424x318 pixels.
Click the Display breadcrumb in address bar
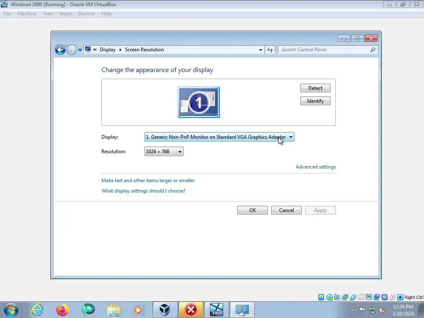(108, 50)
